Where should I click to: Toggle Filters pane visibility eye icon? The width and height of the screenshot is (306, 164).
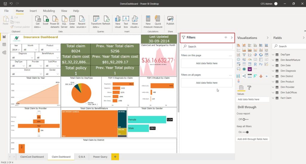(x=226, y=38)
